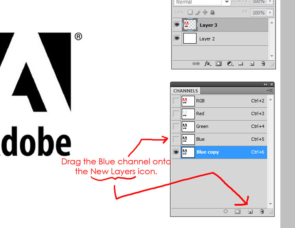Screen dimensions: 295x228
Task: Open the fx layer style icon
Action: pos(208,64)
